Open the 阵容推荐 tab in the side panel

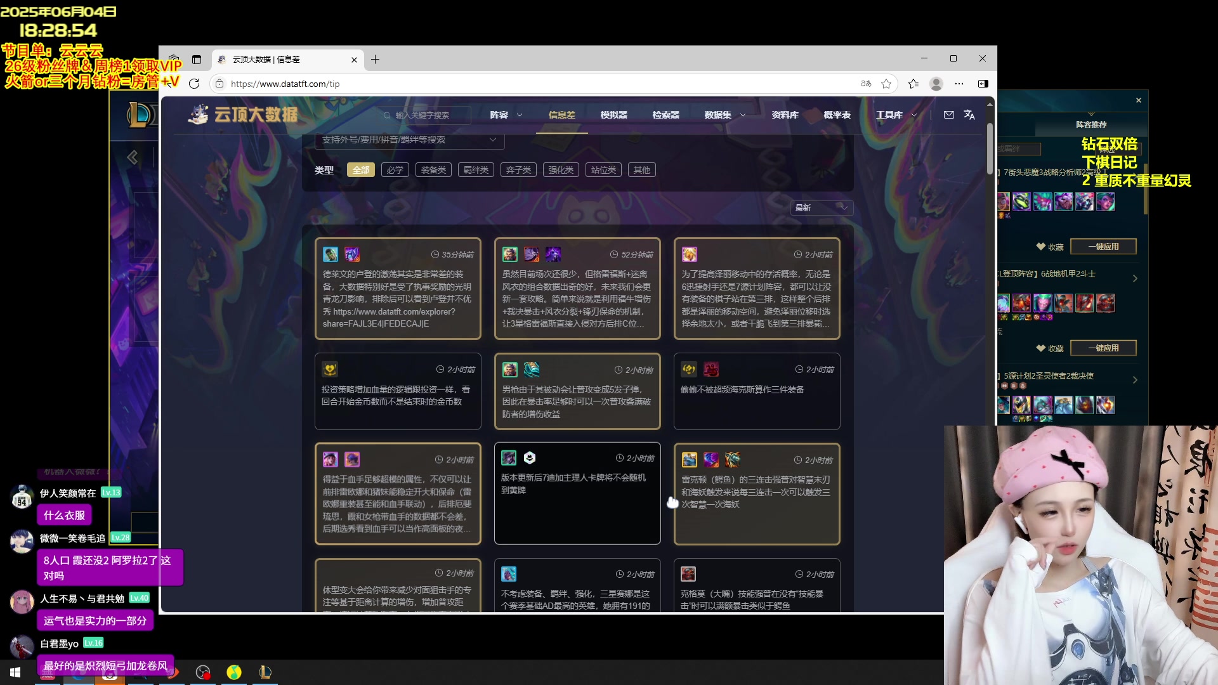(x=1091, y=125)
